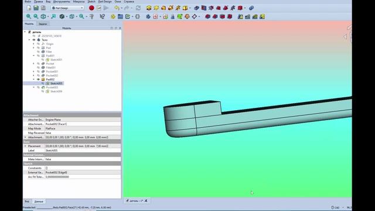Expand the Placement property row
The image size is (375, 211).
coord(25,146)
